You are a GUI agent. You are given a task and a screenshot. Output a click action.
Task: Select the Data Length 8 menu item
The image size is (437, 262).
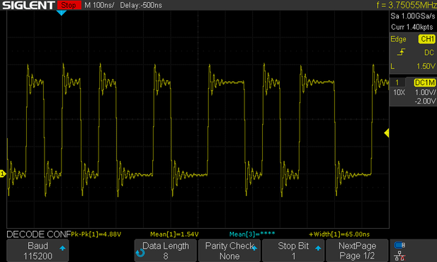(165, 251)
